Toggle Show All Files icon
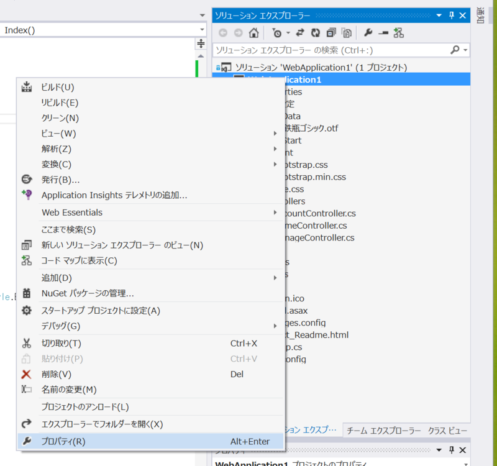Image resolution: width=497 pixels, height=466 pixels. [x=347, y=33]
